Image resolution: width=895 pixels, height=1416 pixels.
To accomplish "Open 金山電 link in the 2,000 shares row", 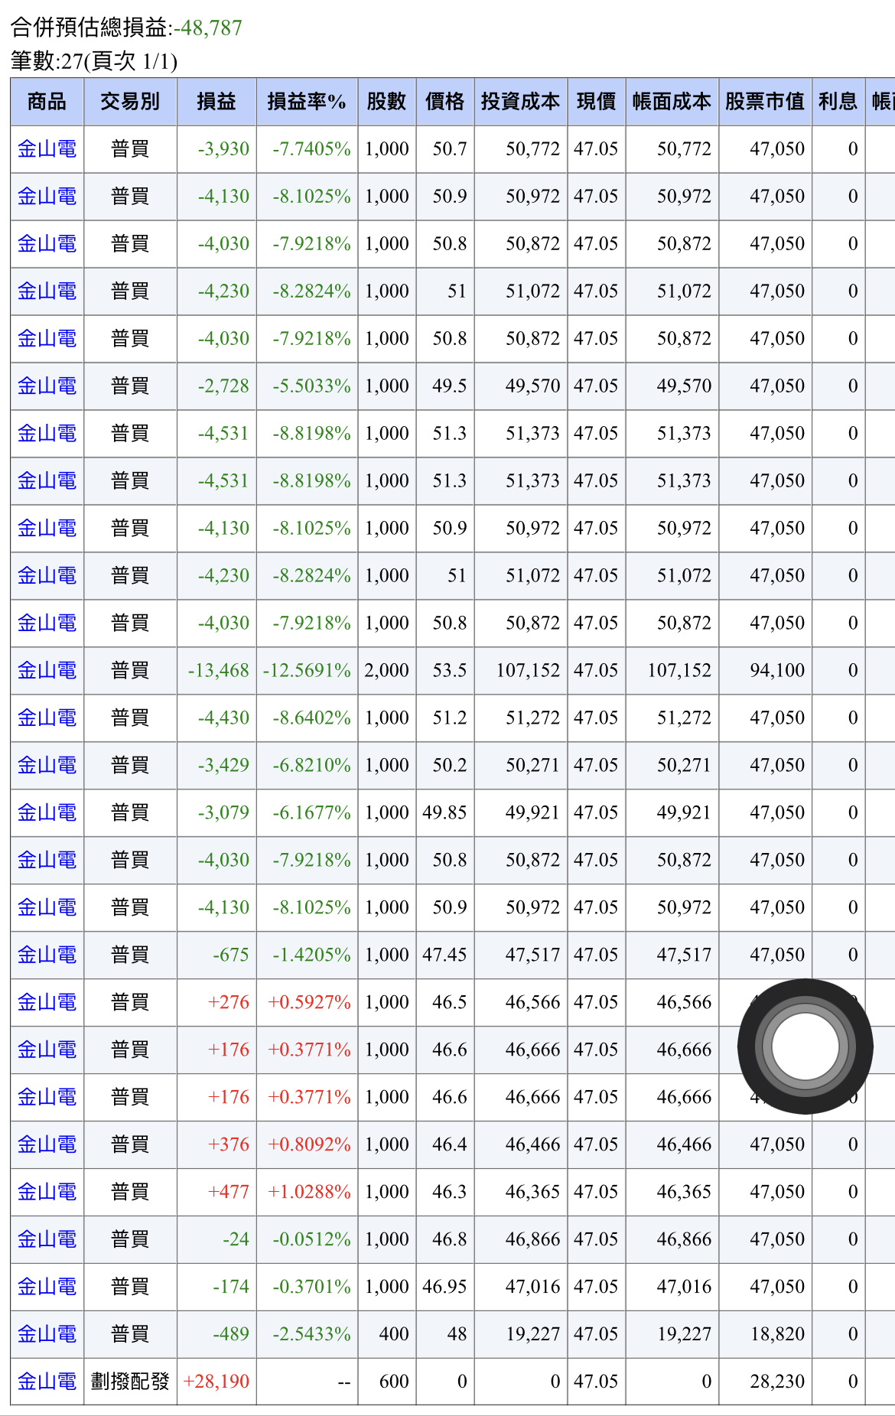I will (47, 671).
